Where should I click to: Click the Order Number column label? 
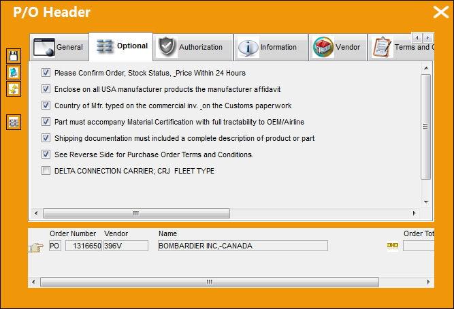point(73,233)
